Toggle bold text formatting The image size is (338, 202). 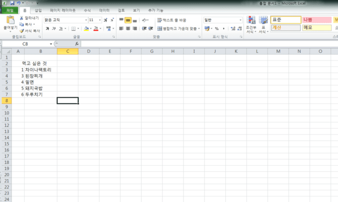[x=47, y=29]
